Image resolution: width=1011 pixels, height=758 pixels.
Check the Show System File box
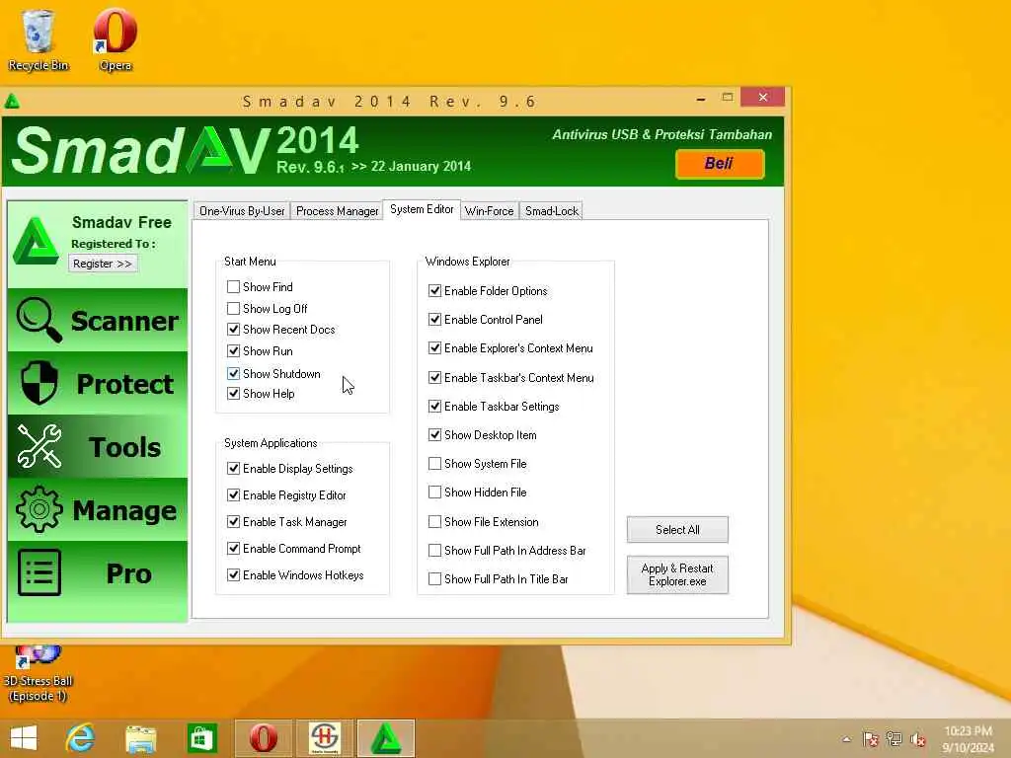click(434, 464)
